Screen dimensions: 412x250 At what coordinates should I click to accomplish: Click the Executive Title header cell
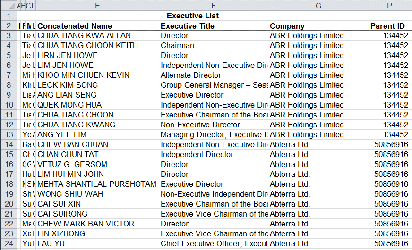click(x=214, y=26)
